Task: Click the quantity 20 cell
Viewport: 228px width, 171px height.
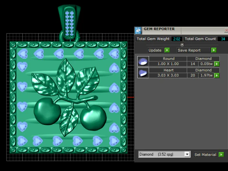Action: coord(192,76)
